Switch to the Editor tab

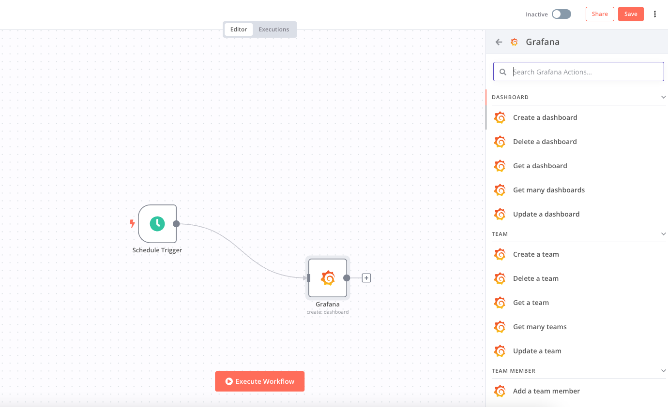(239, 29)
